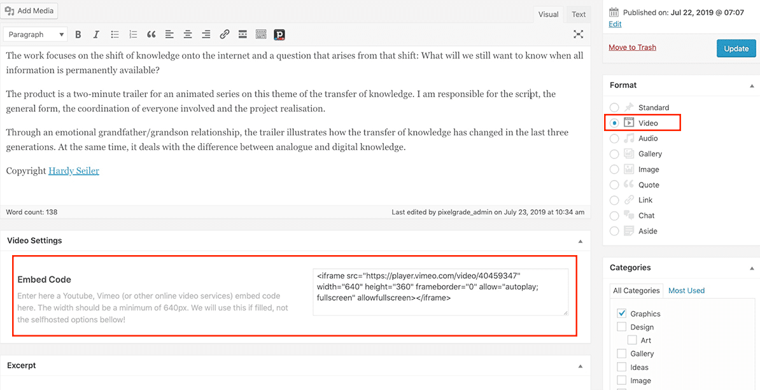
Task: Enter distraction-free writing mode
Action: [x=578, y=34]
